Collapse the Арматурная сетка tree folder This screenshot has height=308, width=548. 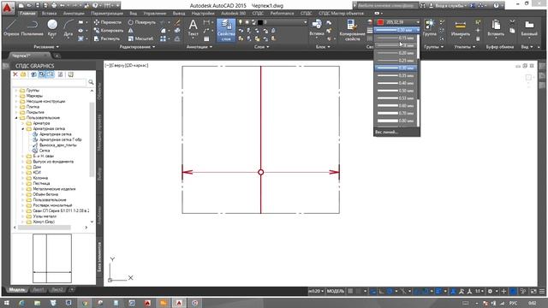23,129
